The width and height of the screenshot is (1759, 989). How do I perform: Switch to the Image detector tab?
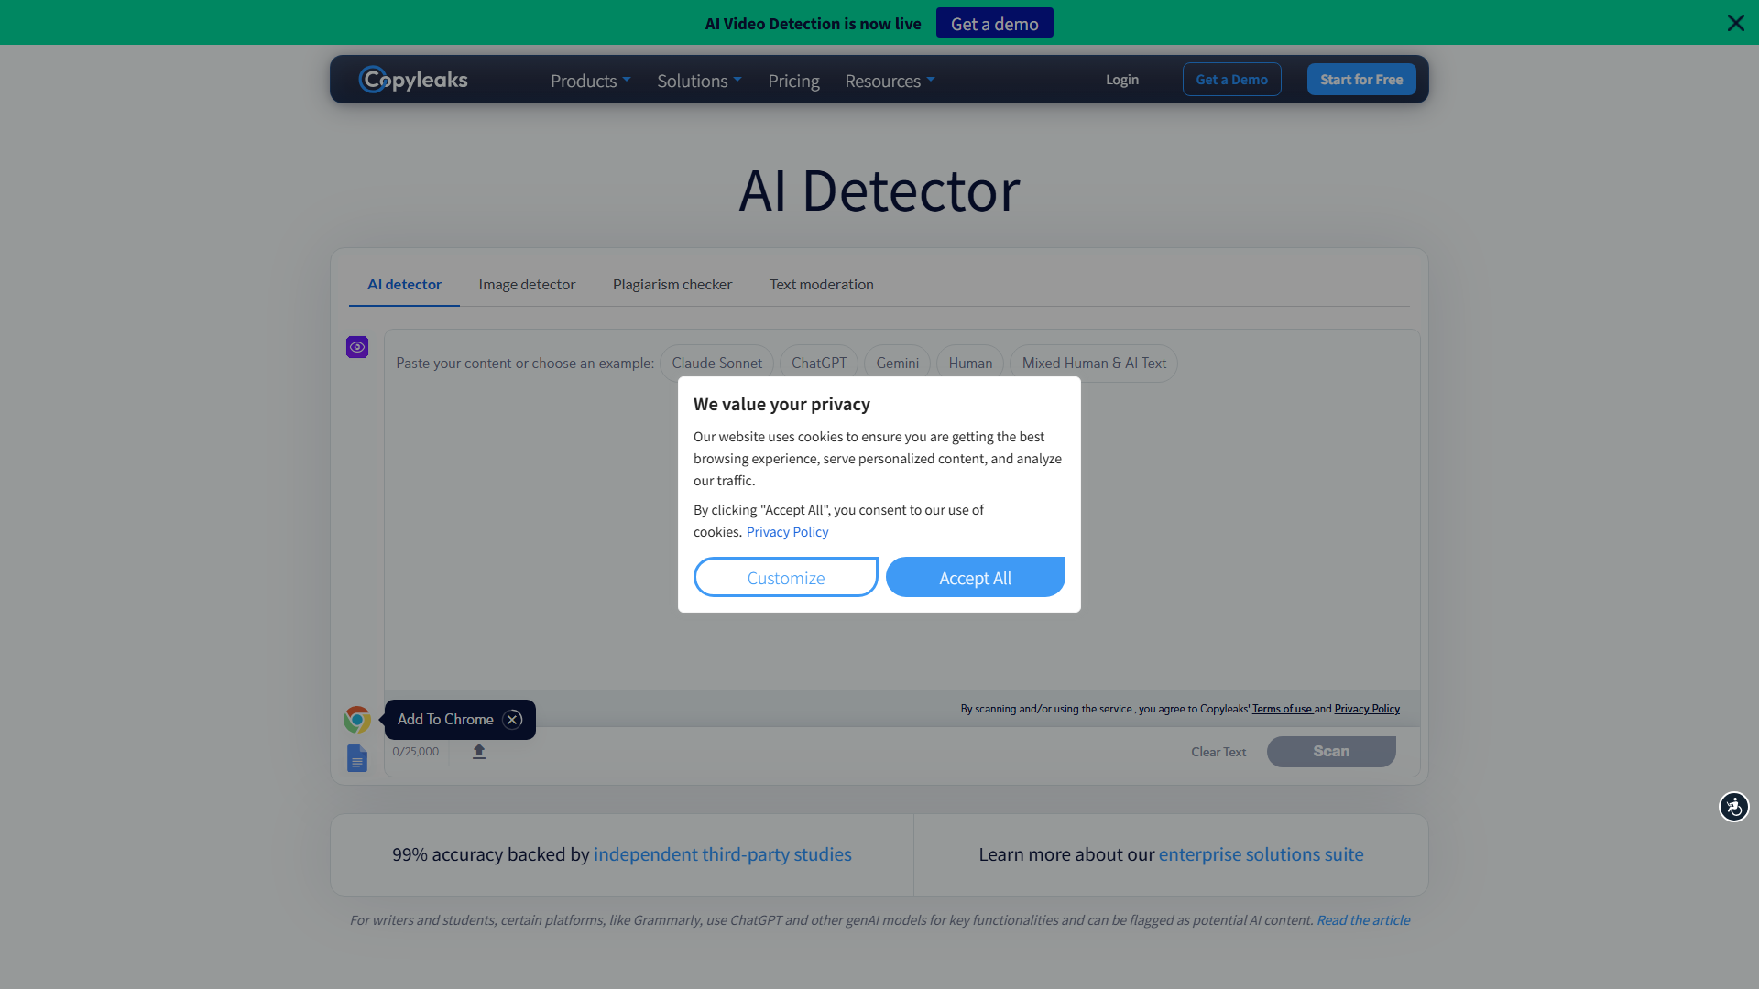coord(527,285)
